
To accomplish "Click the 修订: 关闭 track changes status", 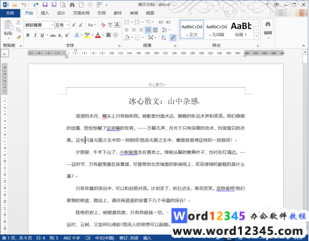I will click(x=129, y=238).
